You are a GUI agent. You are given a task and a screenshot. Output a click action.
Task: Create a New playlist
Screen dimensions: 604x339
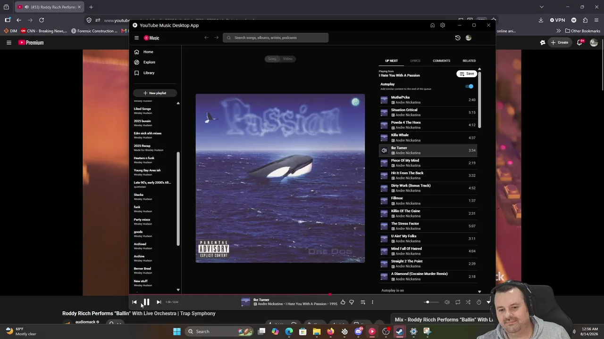point(155,93)
